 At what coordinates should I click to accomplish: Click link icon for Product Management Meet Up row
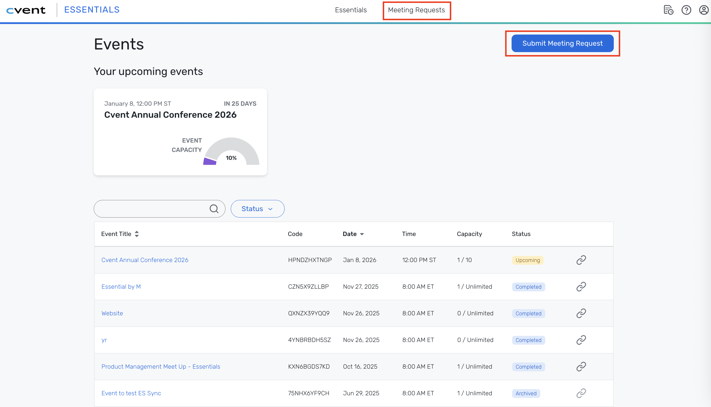click(x=581, y=367)
